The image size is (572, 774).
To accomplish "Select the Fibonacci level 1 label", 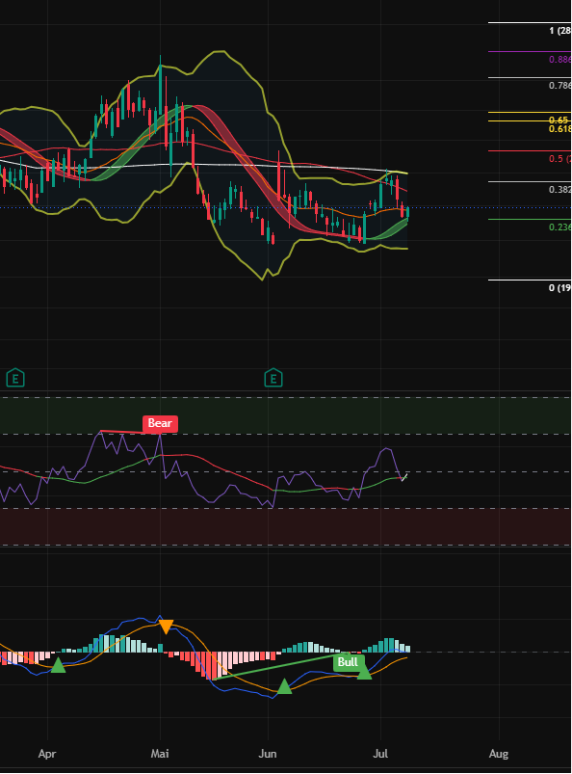I will click(x=560, y=31).
